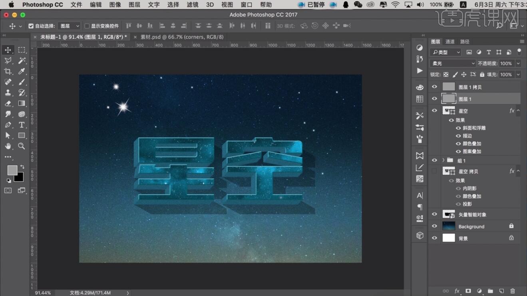Select the Horizontal Type tool

[22, 125]
